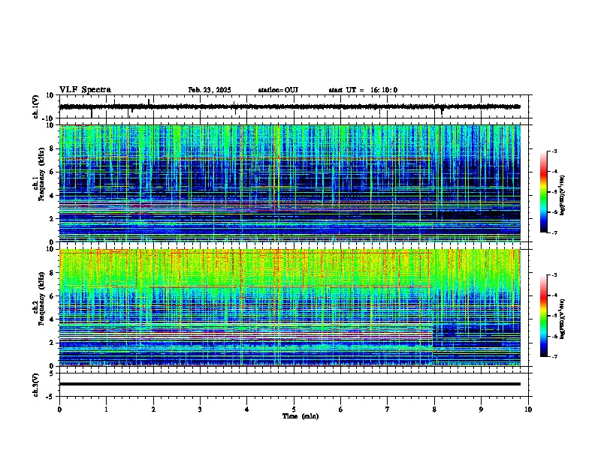This screenshot has width=595, height=459.
Task: Click the 6 kHz tick label on ch.2 spectrogram
Action: point(53,296)
